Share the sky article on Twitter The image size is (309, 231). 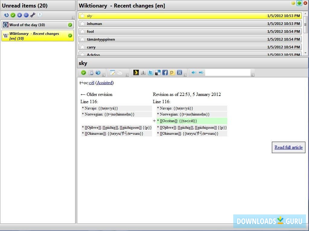coord(151,72)
